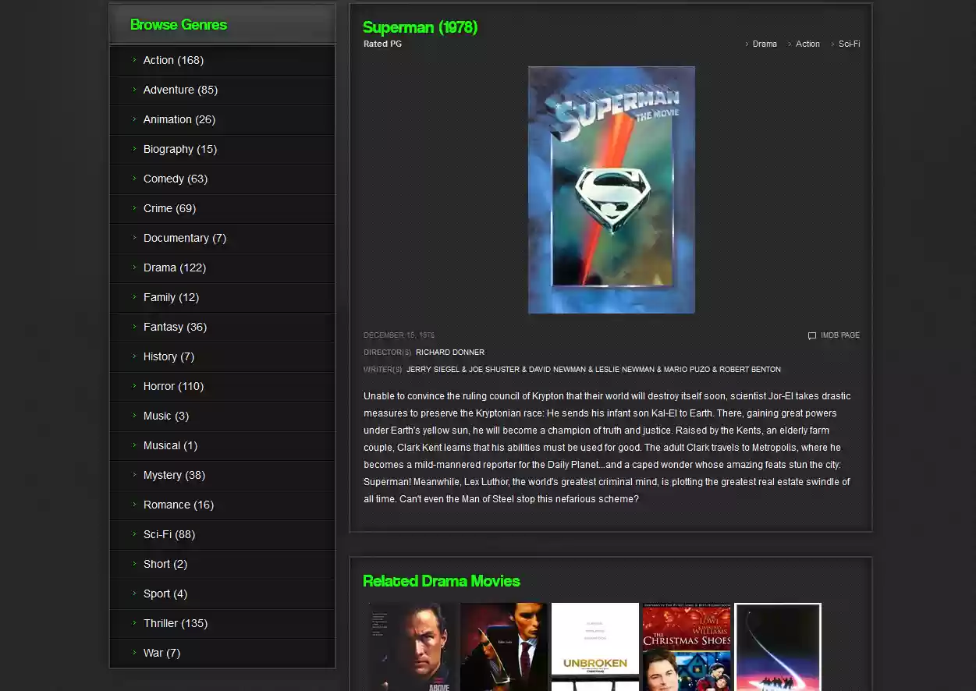The image size is (976, 691).
Task: Click Sci-Fi tag under movie title
Action: click(849, 44)
